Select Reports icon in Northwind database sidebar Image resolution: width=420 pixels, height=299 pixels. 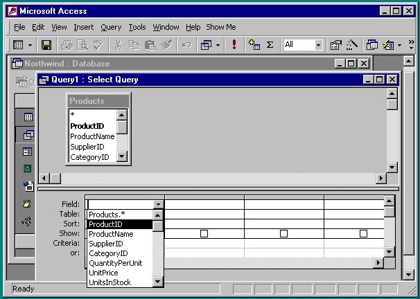point(27,168)
